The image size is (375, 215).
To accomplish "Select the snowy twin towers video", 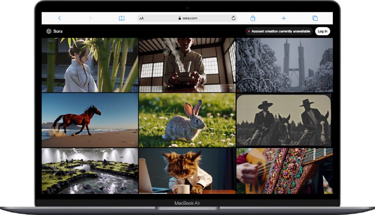I will coord(285,65).
